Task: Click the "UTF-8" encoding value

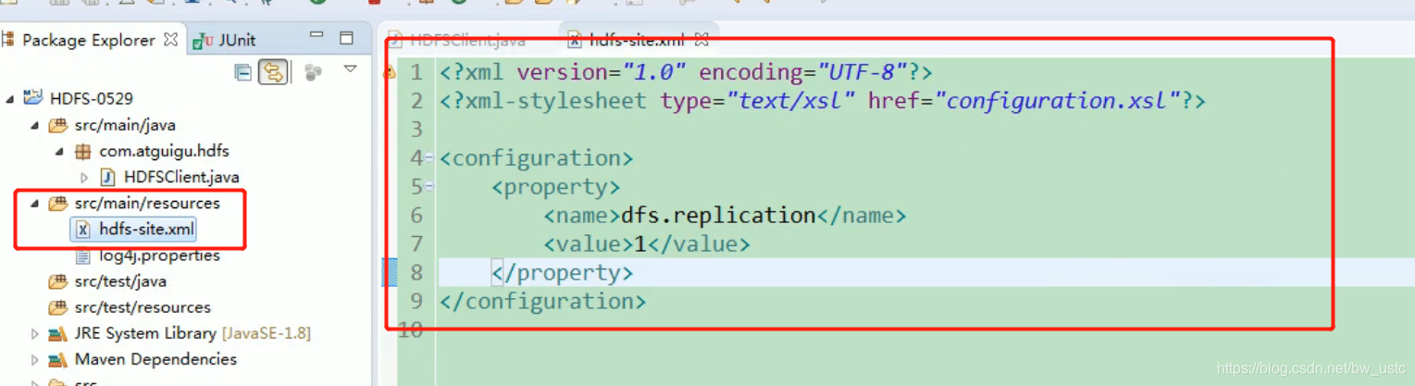Action: (860, 72)
